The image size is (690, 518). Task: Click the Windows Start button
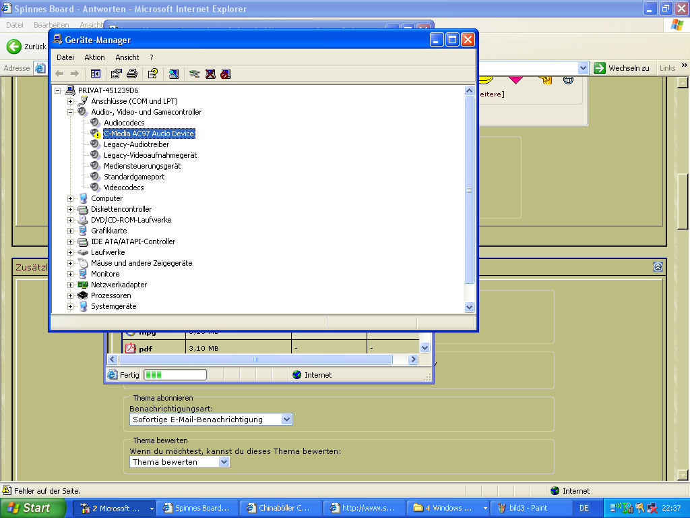click(28, 508)
